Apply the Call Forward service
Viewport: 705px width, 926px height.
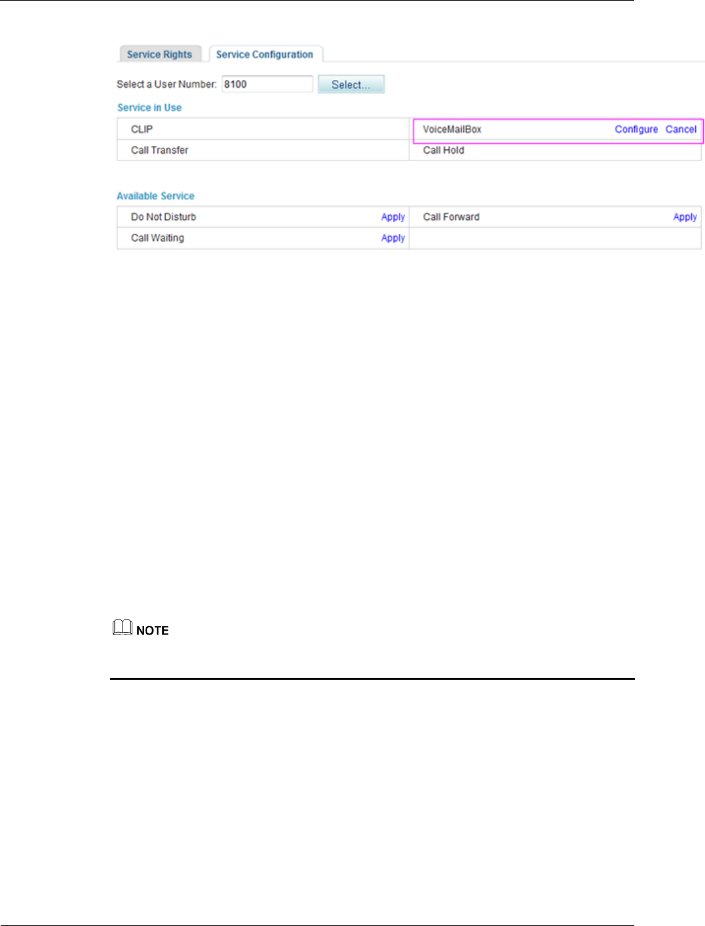click(x=685, y=217)
